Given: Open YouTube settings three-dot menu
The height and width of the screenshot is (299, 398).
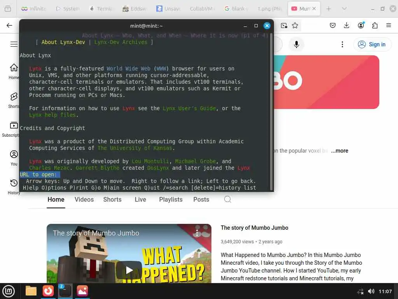Looking at the screenshot, I should [342, 44].
